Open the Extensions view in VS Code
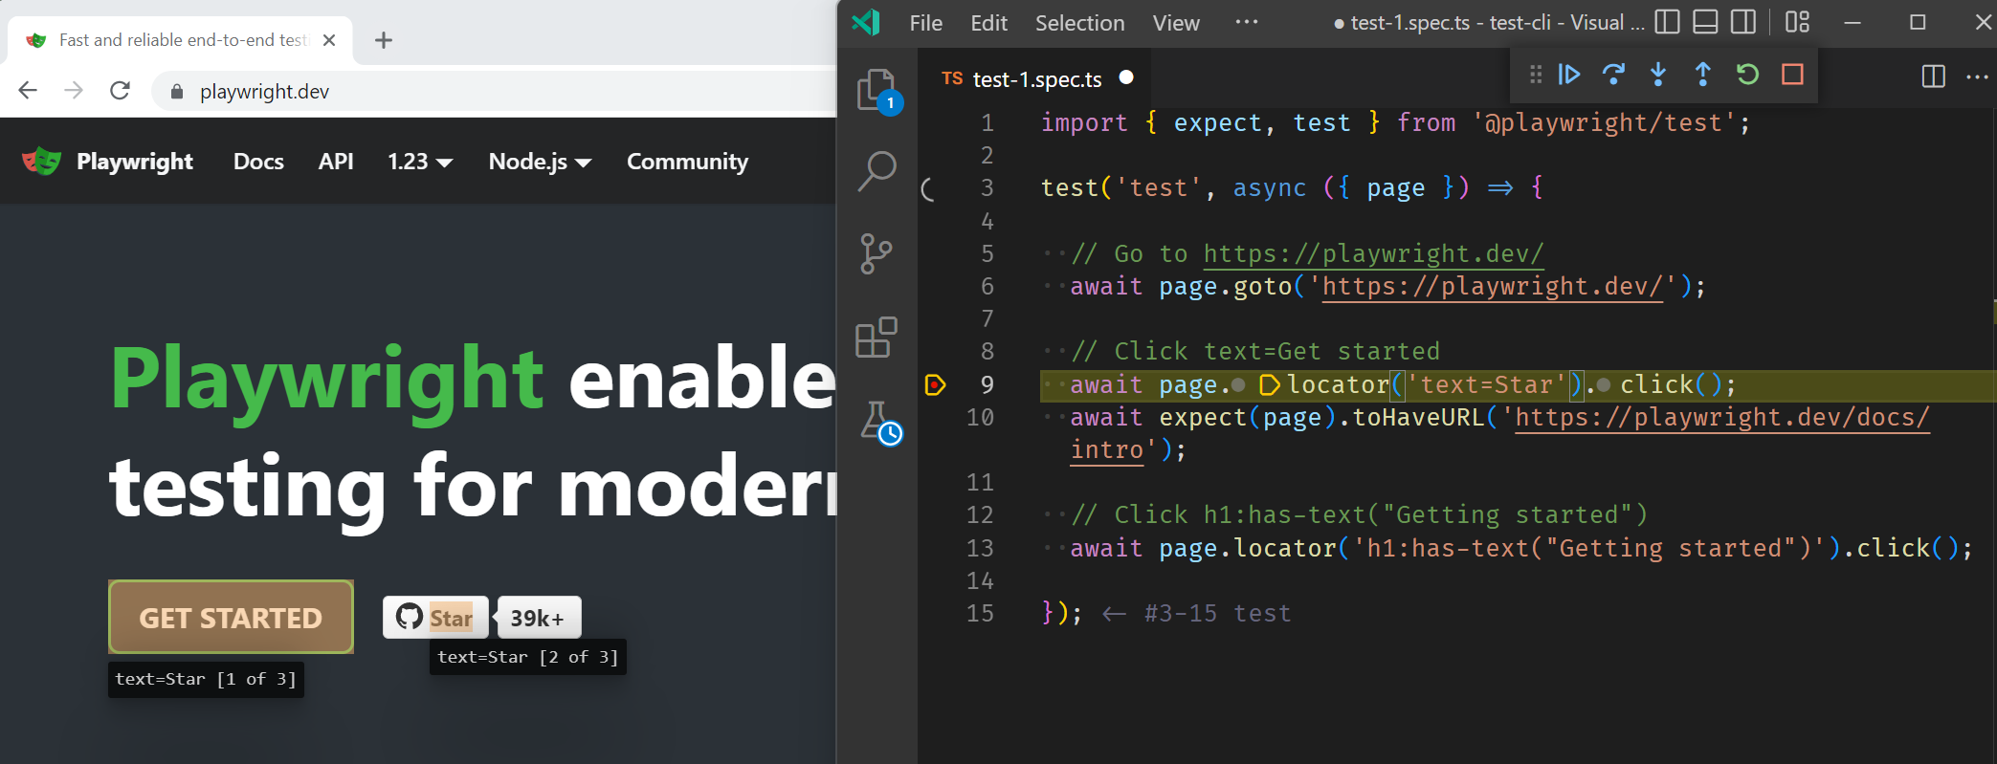Viewport: 1997px width, 764px height. 876,337
